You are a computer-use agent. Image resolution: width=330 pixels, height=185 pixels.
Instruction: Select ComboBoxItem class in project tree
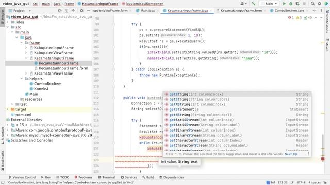pos(48,84)
